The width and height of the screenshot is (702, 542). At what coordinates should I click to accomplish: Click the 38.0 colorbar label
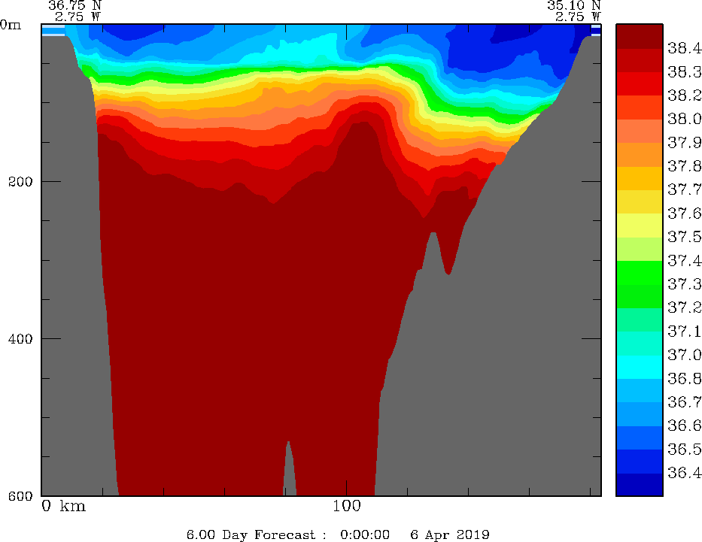684,119
